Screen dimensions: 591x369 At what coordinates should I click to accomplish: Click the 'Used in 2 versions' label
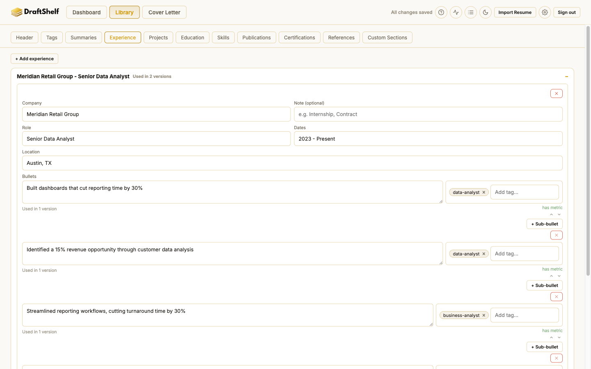[x=152, y=77]
